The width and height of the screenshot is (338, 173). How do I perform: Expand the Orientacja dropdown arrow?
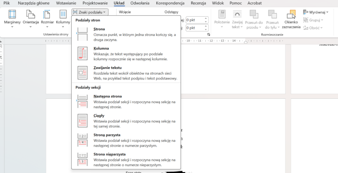coord(31,27)
